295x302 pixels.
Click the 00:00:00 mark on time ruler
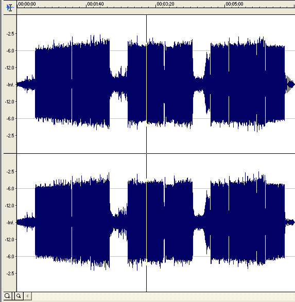coord(27,4)
